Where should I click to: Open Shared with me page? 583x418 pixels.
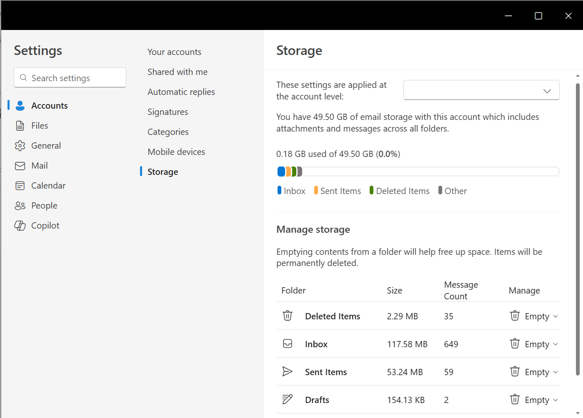178,72
